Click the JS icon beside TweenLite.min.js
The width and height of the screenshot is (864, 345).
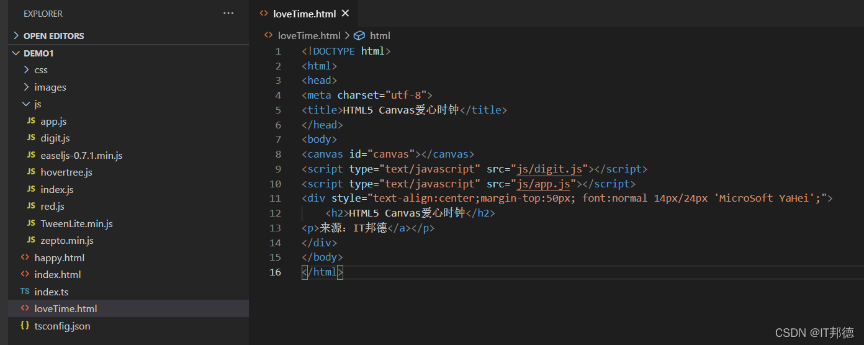click(x=31, y=223)
